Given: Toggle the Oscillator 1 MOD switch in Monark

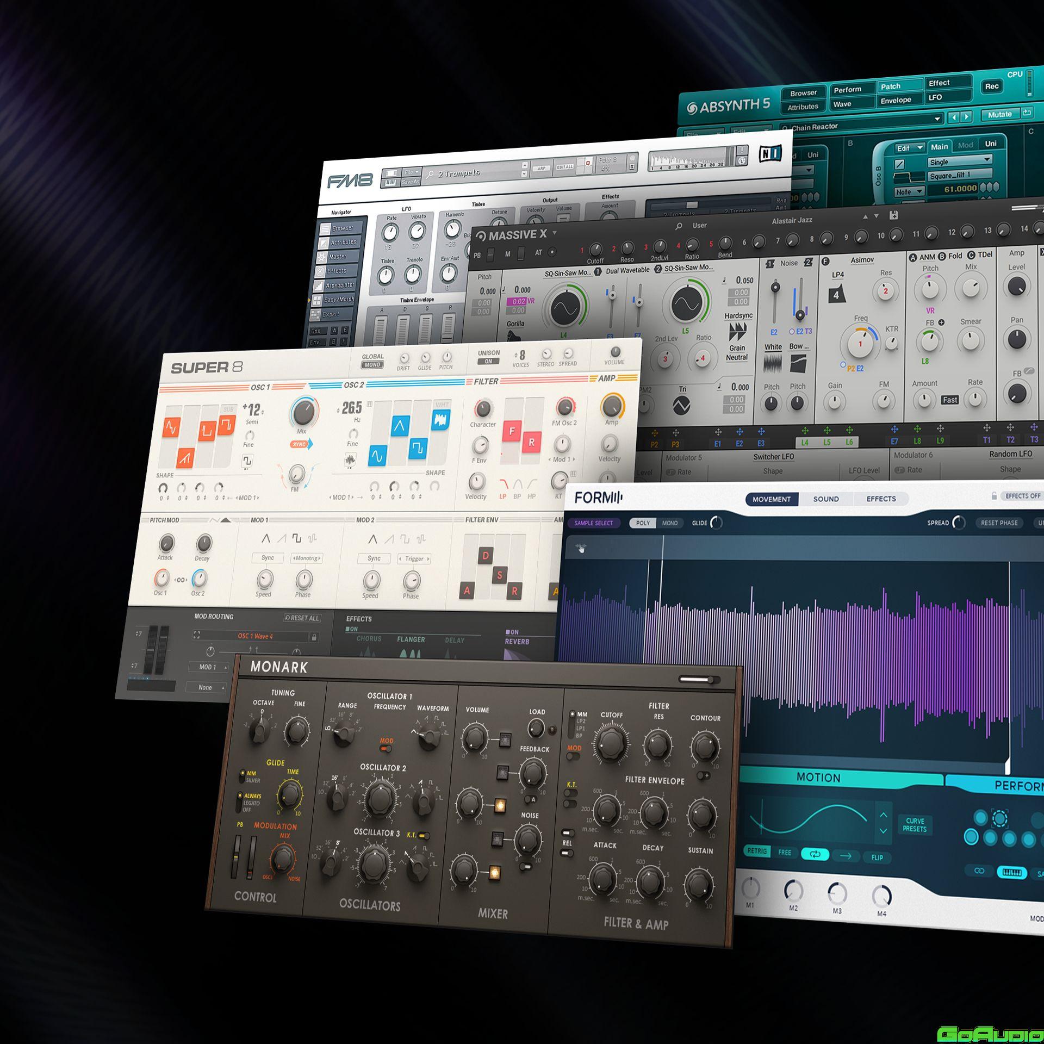Looking at the screenshot, I should [x=386, y=749].
